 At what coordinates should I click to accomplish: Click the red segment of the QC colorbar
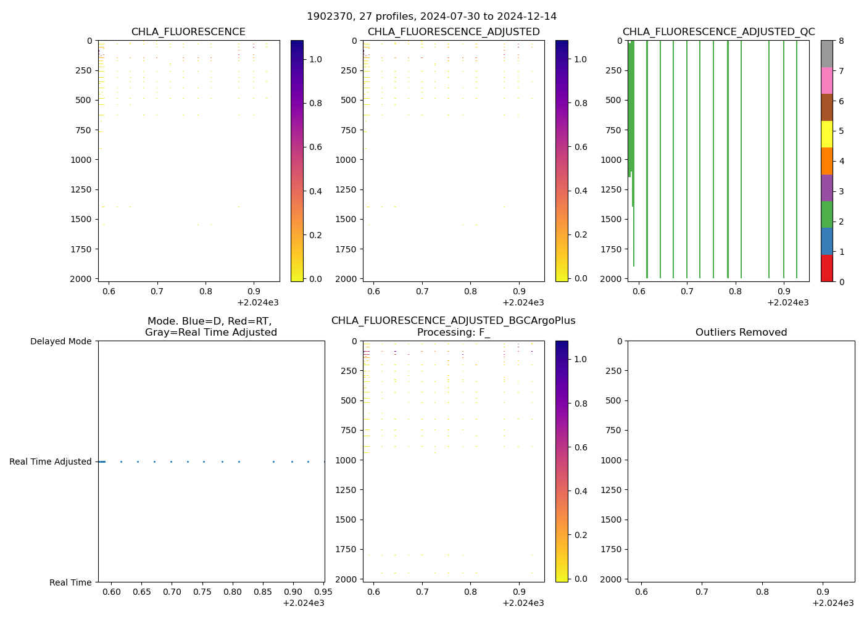coord(826,268)
